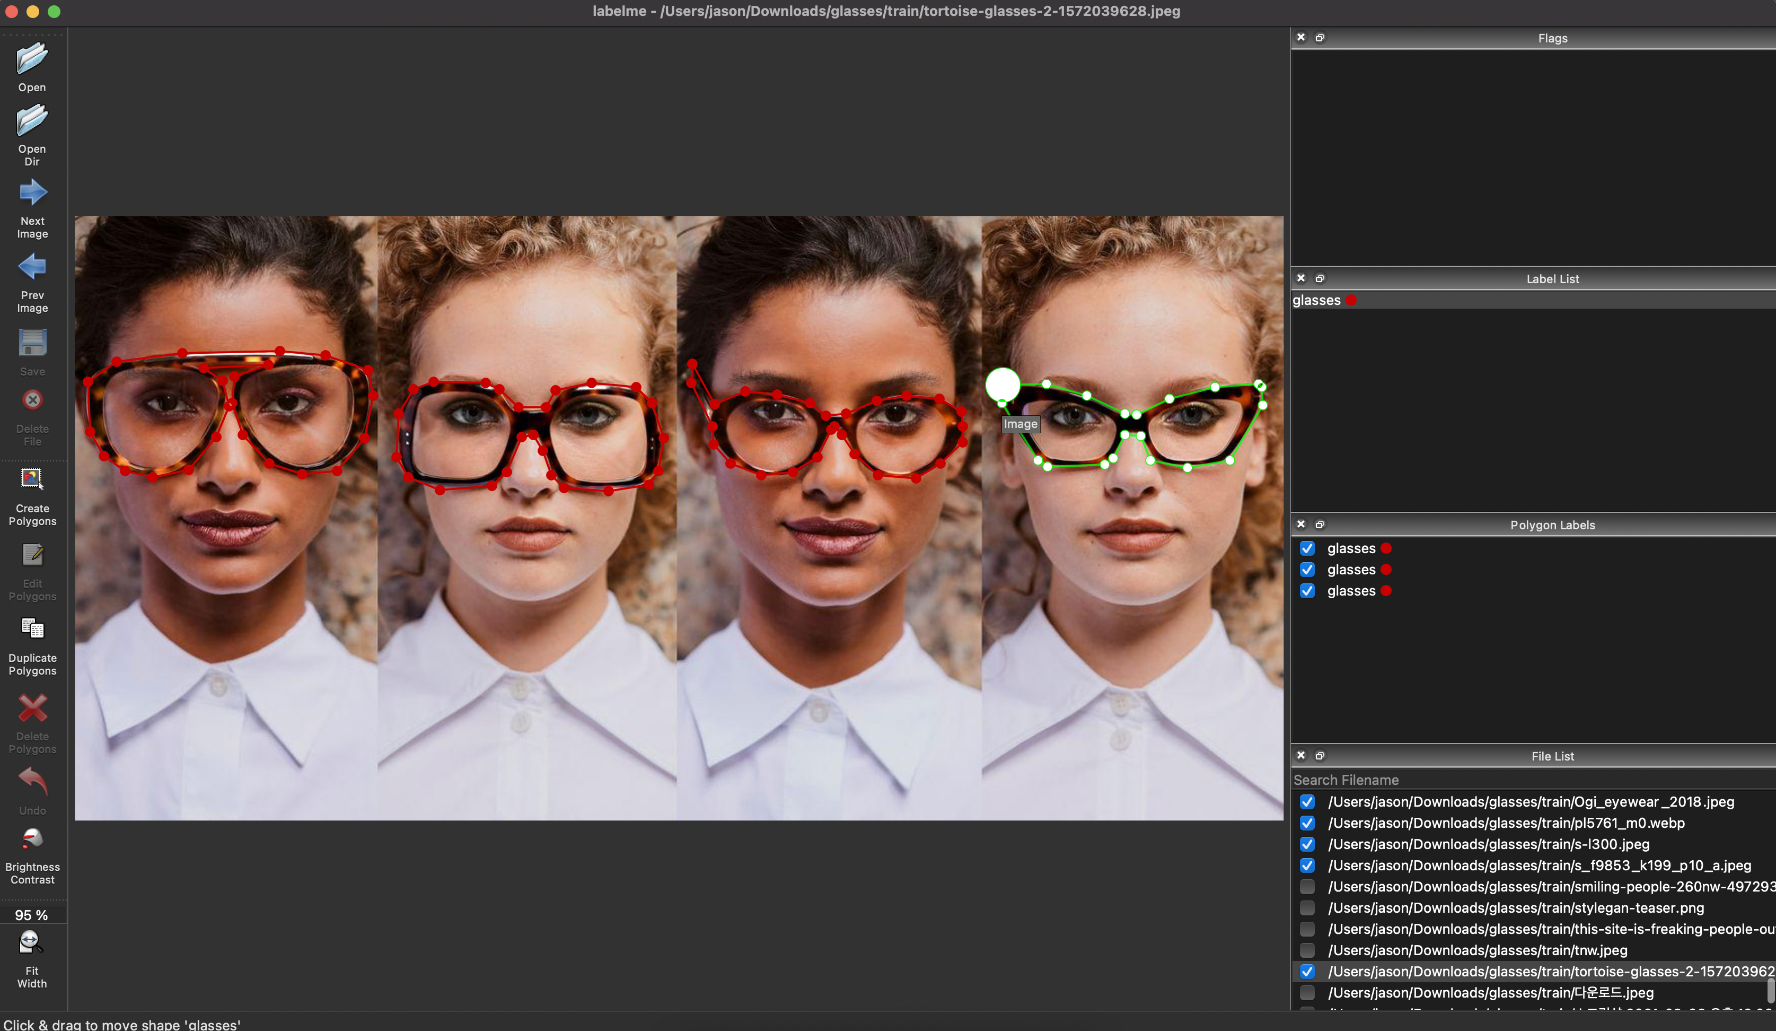Check the stylegan-teaser.png file checkbox
The image size is (1776, 1031).
pyautogui.click(x=1307, y=908)
